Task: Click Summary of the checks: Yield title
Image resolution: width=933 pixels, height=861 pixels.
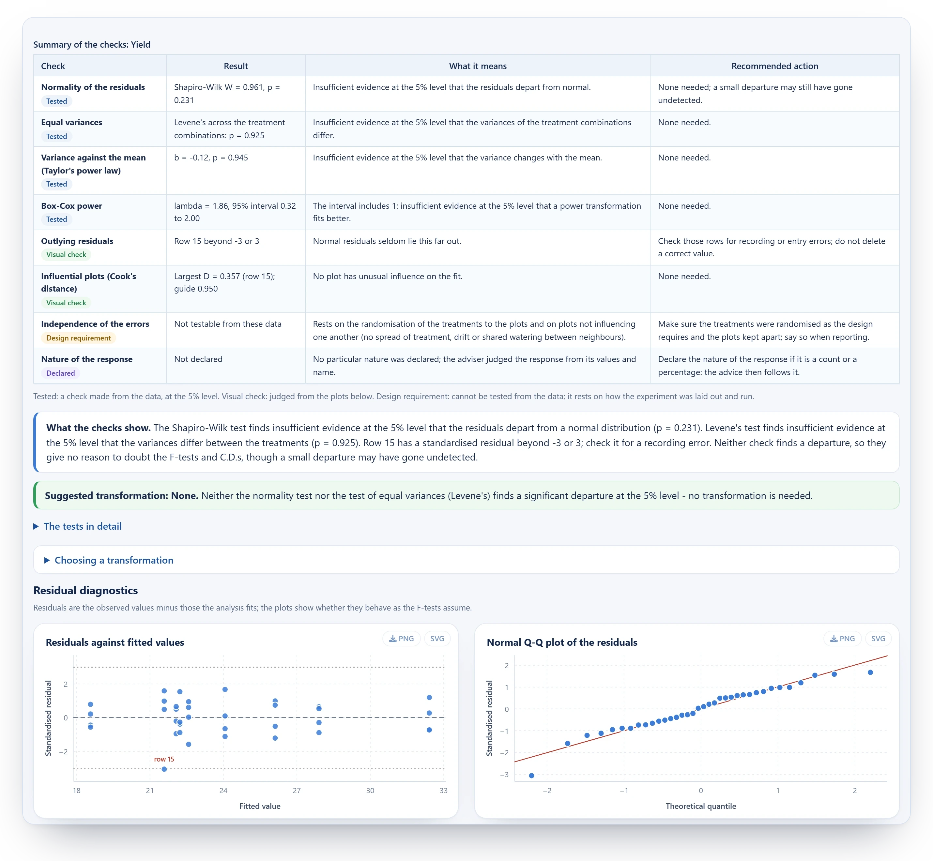Action: point(92,44)
